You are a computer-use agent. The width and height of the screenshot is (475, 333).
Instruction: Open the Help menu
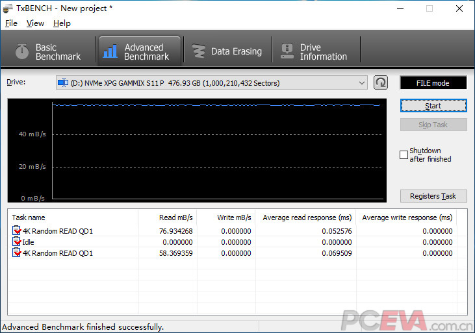[62, 23]
